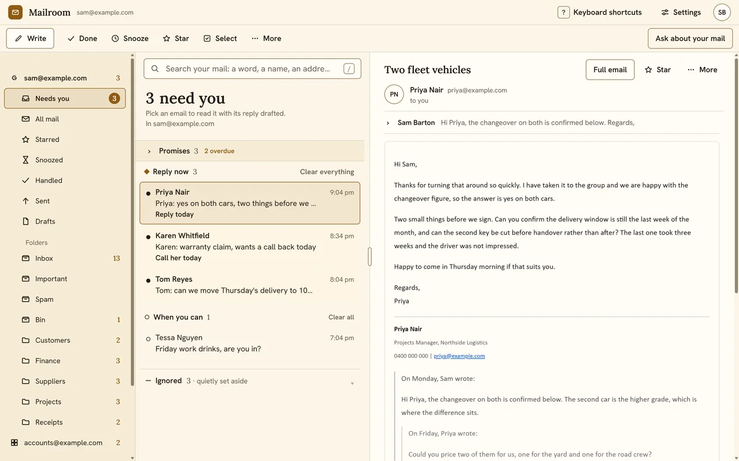Show Starred messages
Image resolution: width=739 pixels, height=461 pixels.
(x=65, y=139)
